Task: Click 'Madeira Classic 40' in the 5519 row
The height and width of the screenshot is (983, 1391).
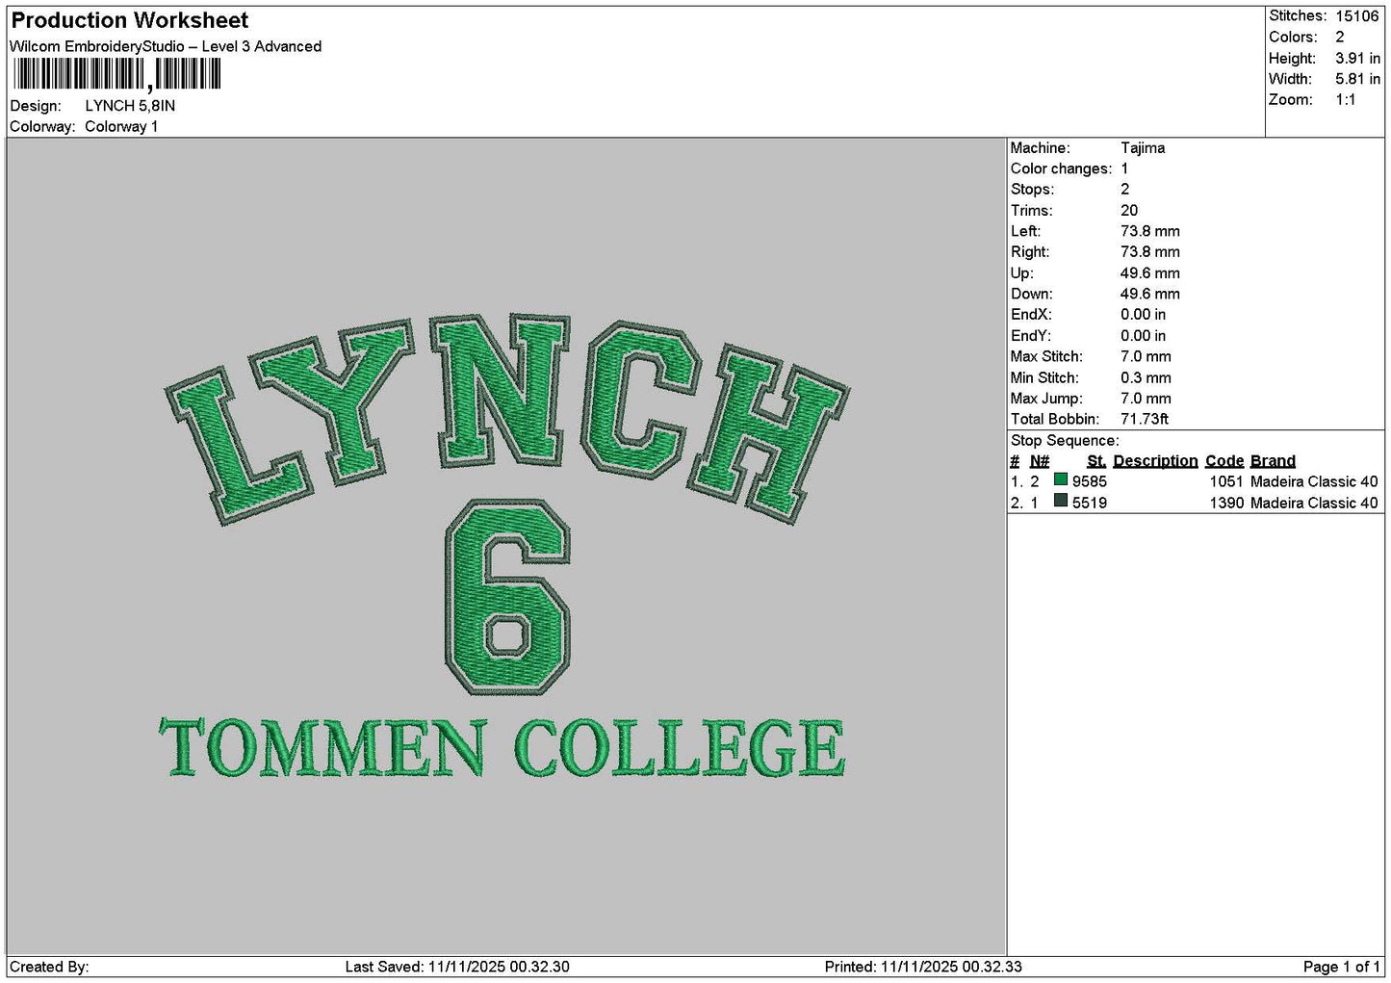Action: click(x=1314, y=503)
